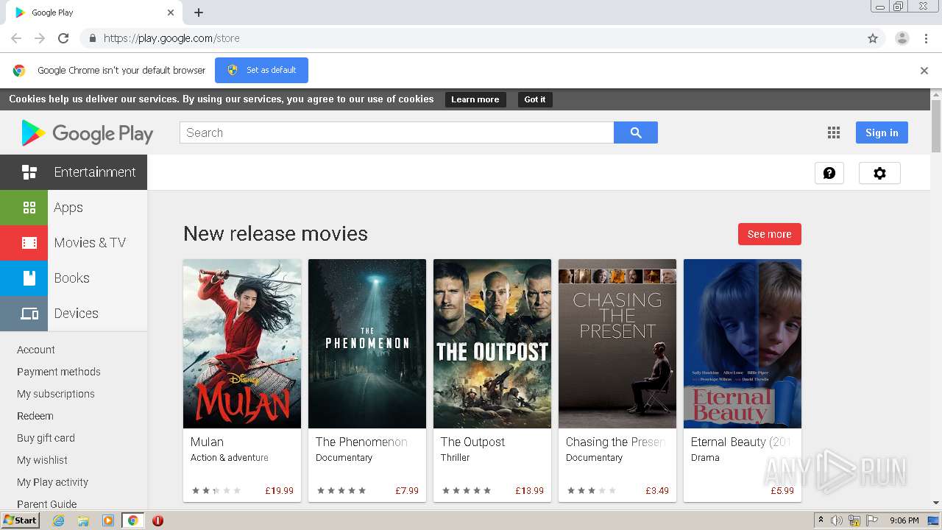The width and height of the screenshot is (942, 530).
Task: Open the My Play activity link
Action: (x=52, y=482)
